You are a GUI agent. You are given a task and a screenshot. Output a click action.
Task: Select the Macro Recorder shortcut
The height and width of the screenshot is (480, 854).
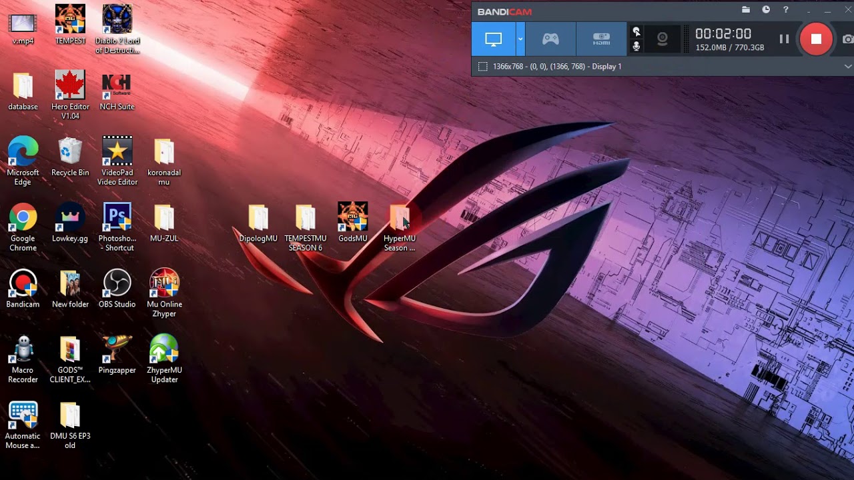pyautogui.click(x=23, y=359)
